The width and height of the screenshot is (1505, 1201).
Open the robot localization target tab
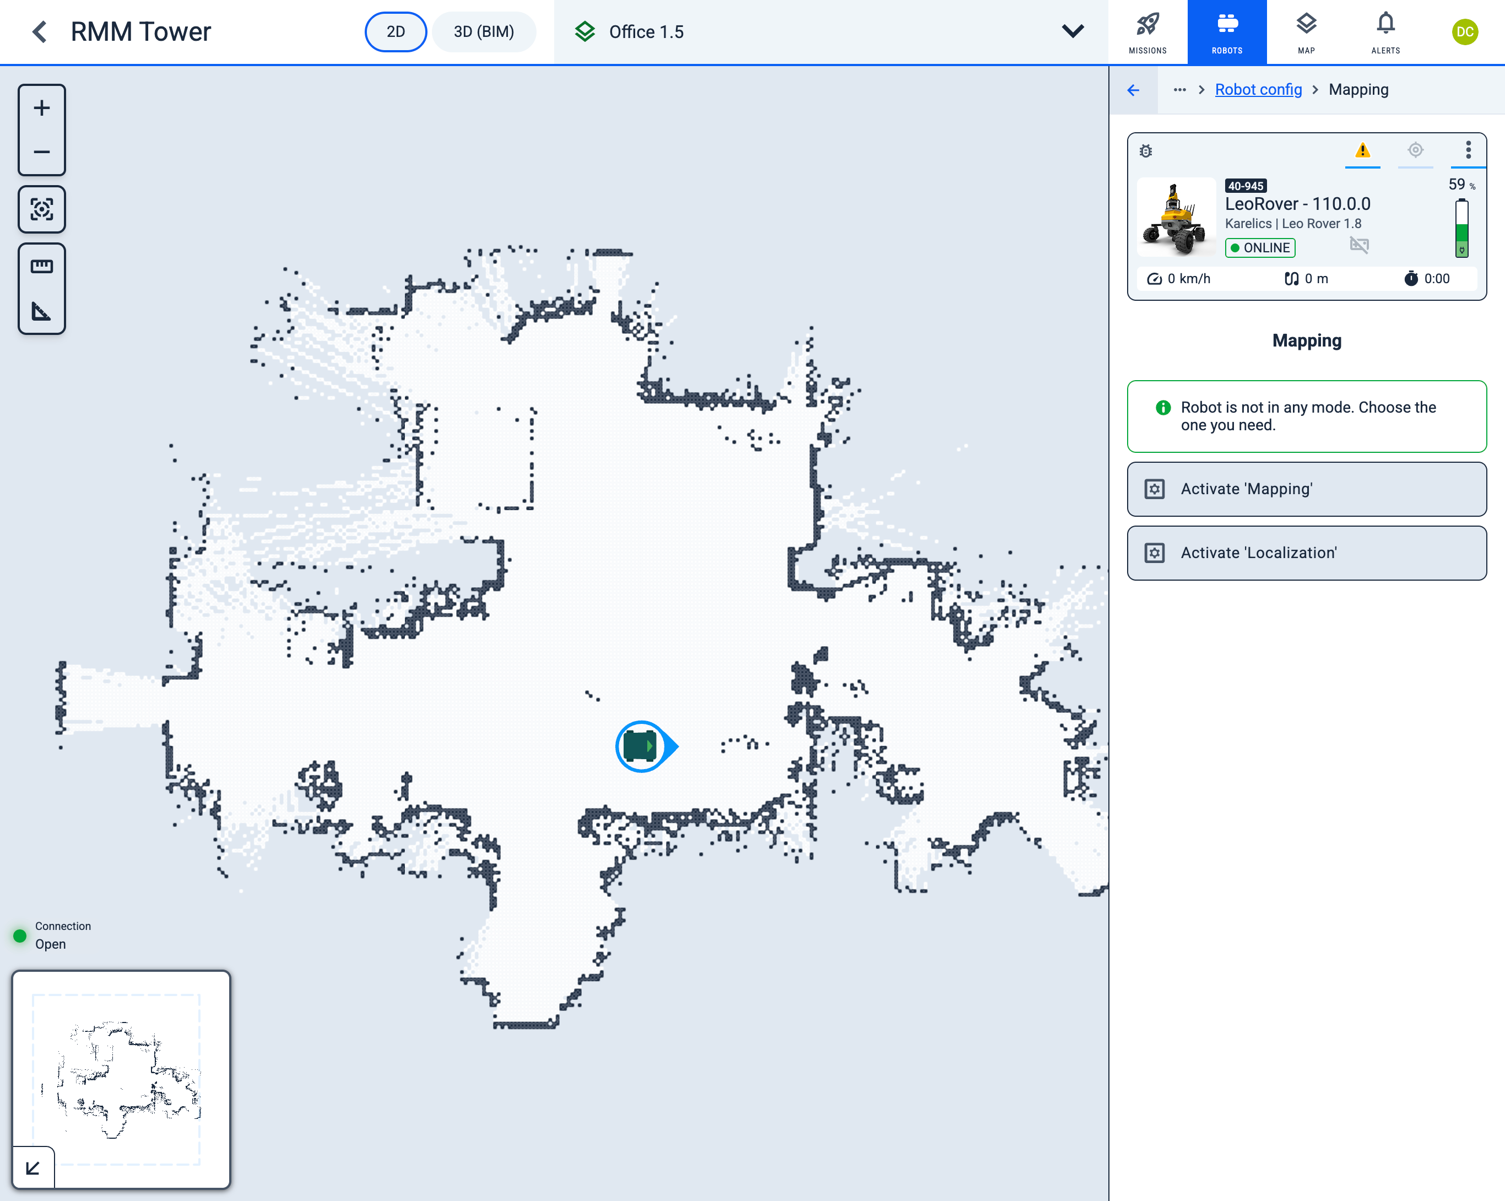pyautogui.click(x=1415, y=151)
